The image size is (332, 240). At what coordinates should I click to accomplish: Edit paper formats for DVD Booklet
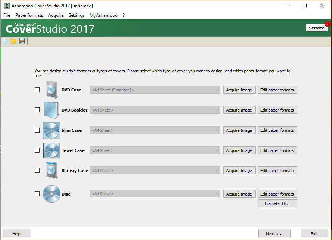pos(278,110)
